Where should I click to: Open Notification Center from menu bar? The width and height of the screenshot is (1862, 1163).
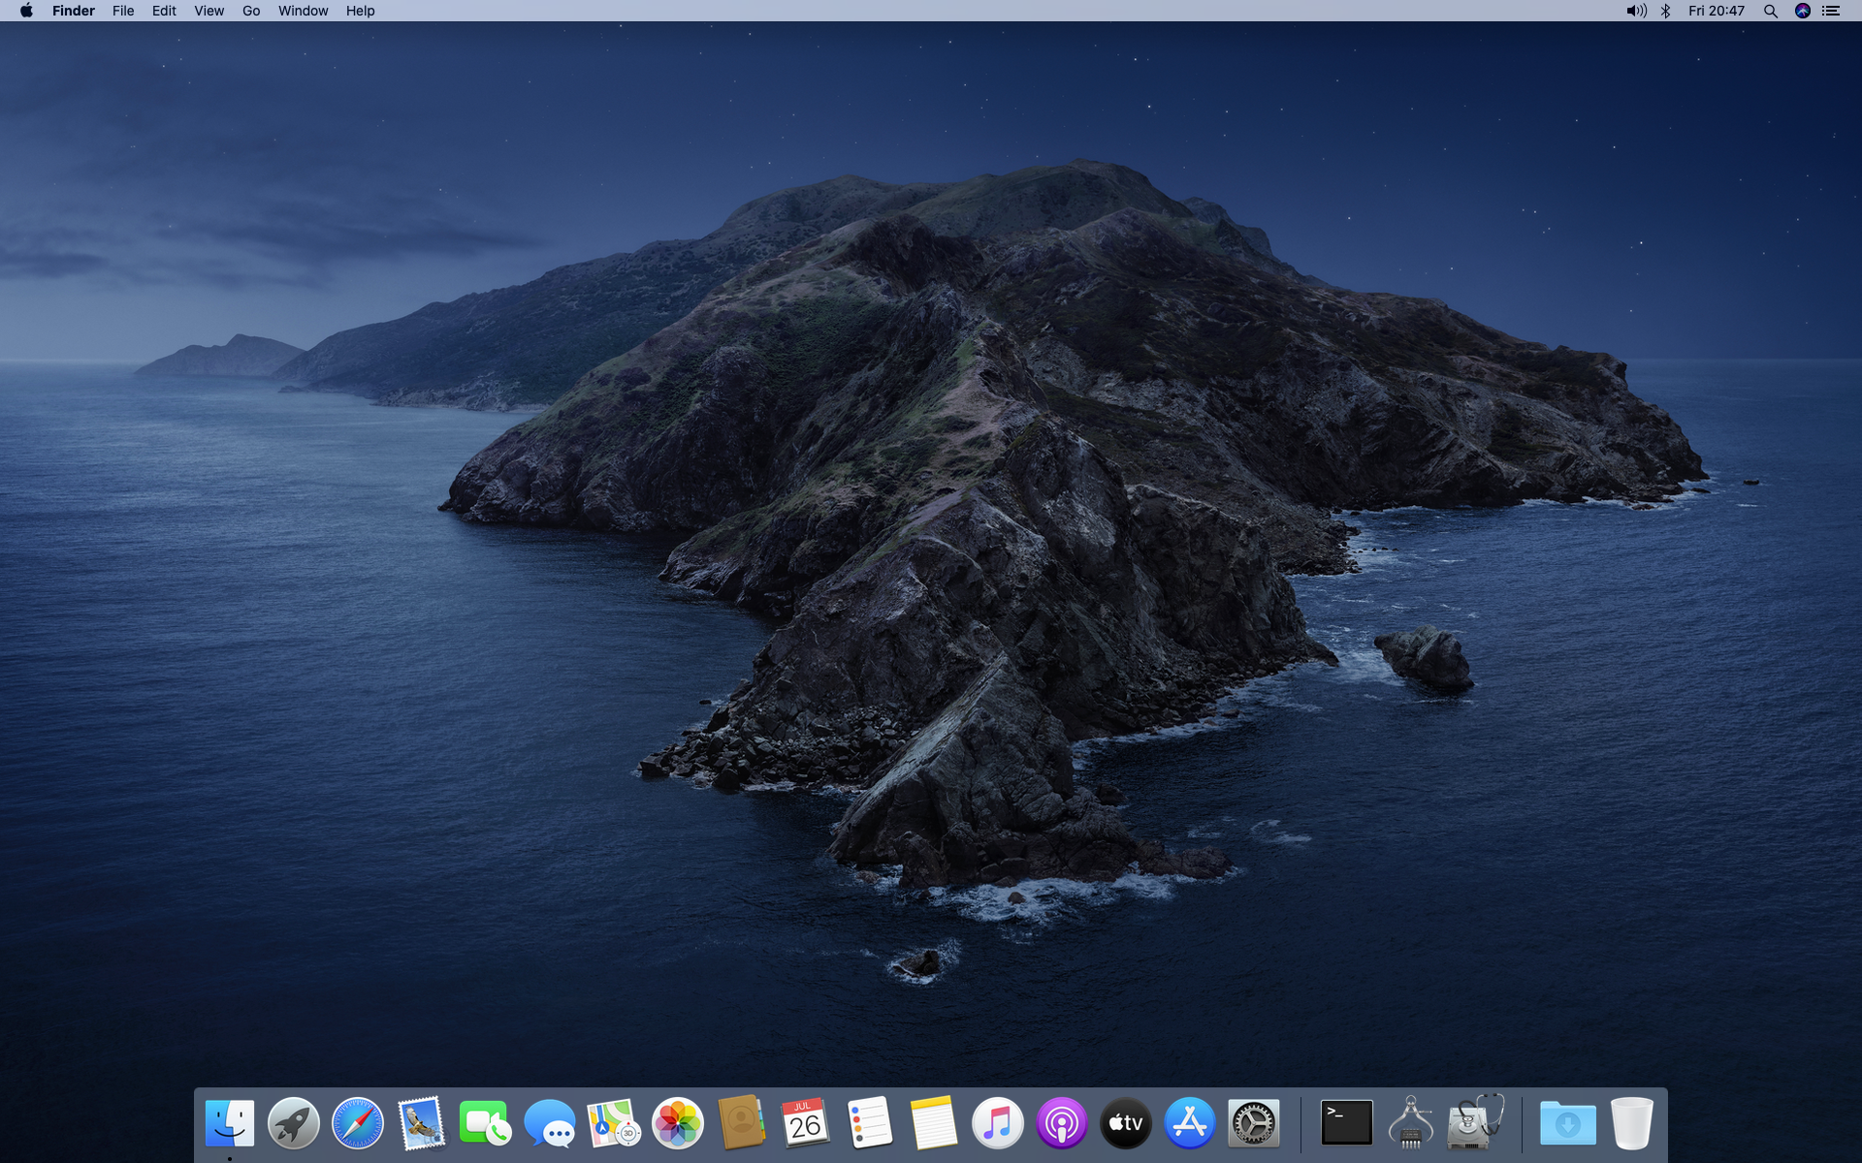pos(1831,11)
